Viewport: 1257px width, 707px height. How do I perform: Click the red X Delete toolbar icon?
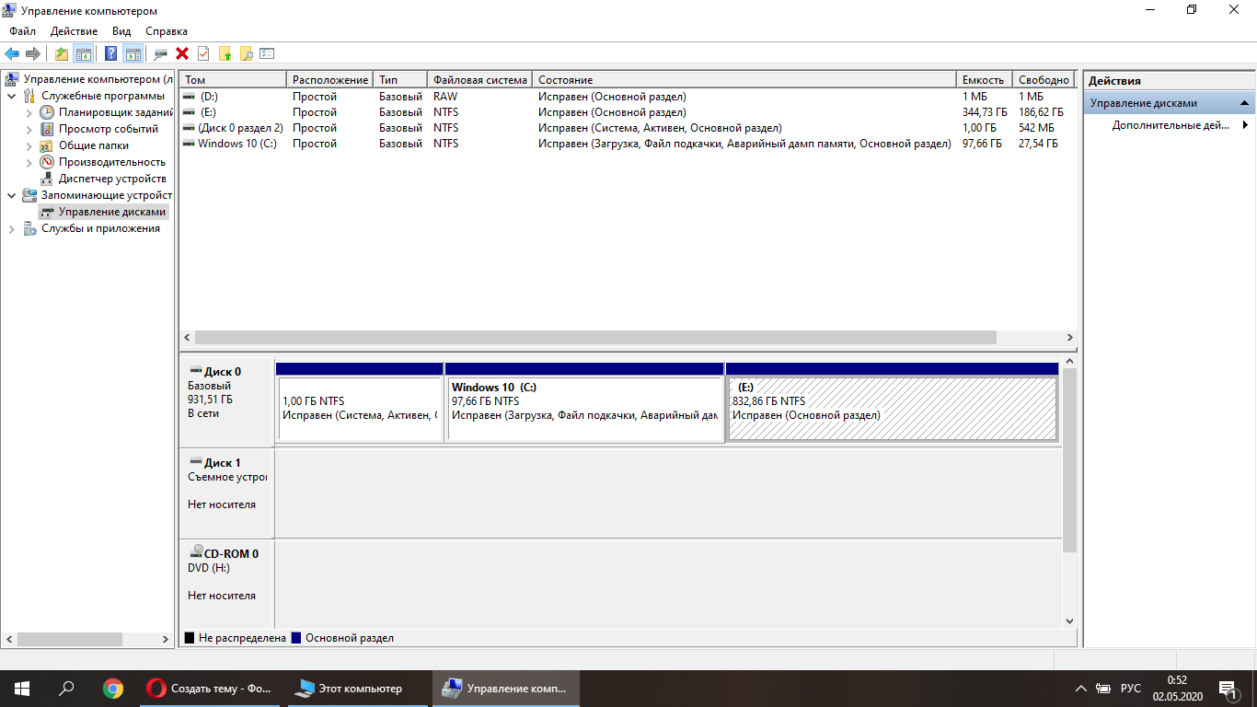click(x=182, y=53)
